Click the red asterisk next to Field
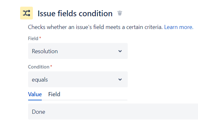Screen dimensions: 198x137 (40, 38)
